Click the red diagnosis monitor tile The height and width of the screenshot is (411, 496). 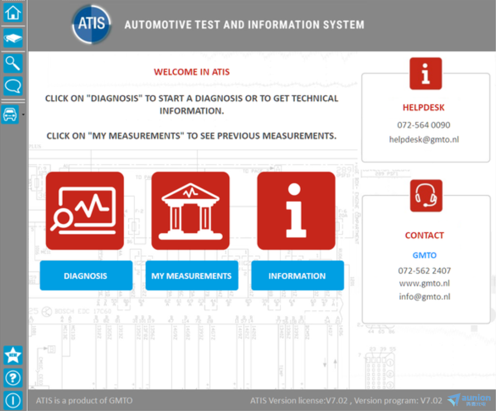coord(85,211)
